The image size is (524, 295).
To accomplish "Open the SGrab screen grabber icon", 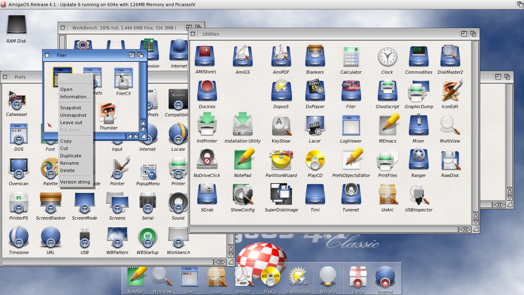I will point(207,194).
